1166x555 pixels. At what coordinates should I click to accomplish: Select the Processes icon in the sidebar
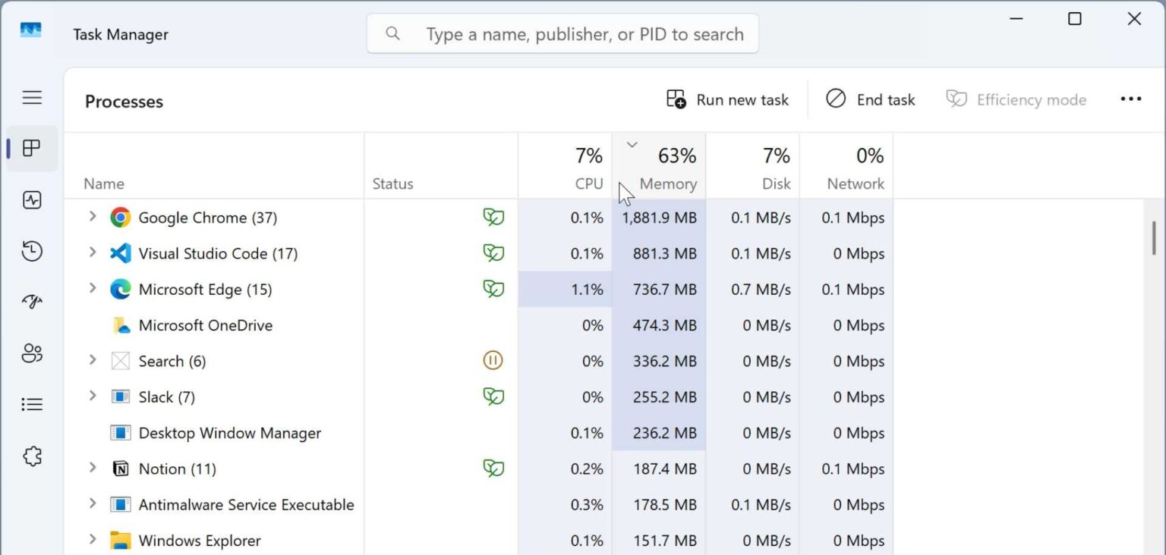pos(31,148)
